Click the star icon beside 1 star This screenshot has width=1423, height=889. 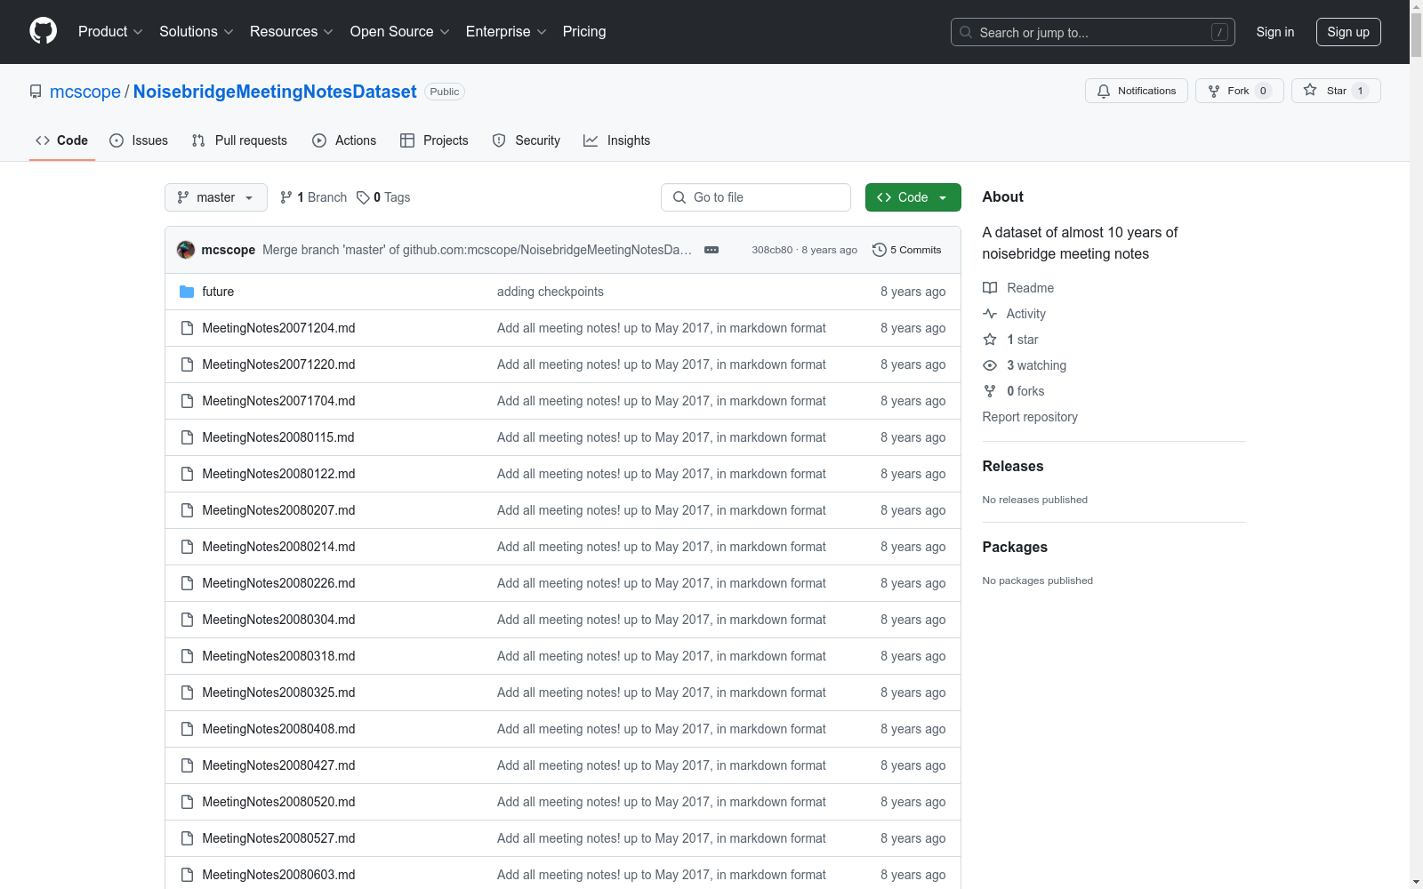pyautogui.click(x=990, y=340)
